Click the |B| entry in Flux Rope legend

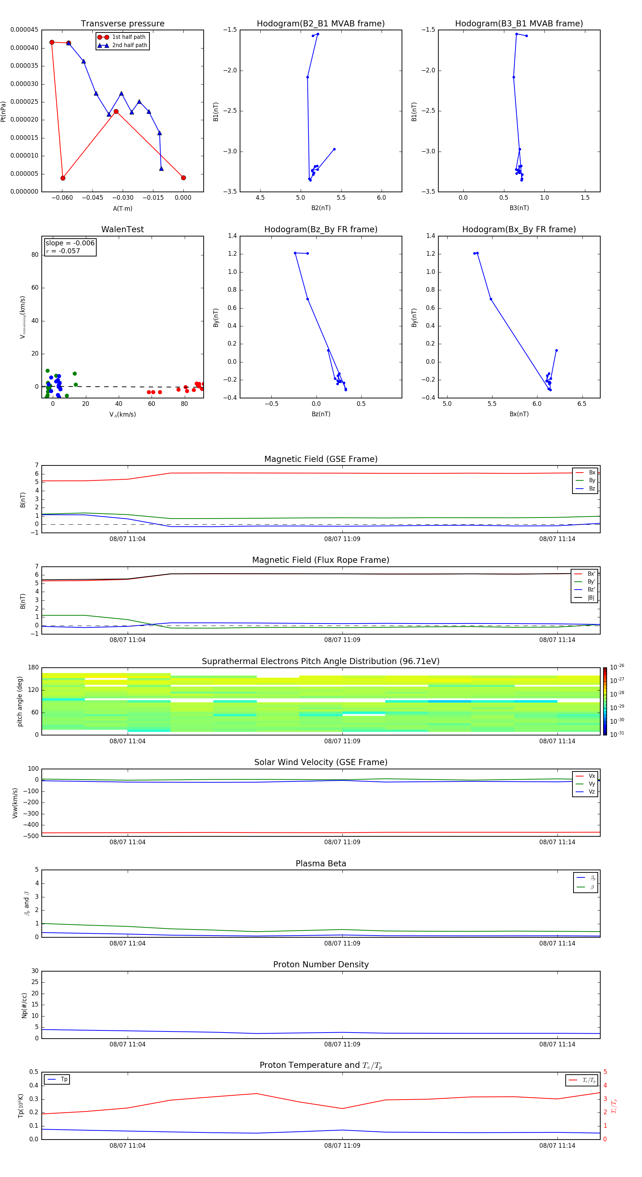(585, 598)
